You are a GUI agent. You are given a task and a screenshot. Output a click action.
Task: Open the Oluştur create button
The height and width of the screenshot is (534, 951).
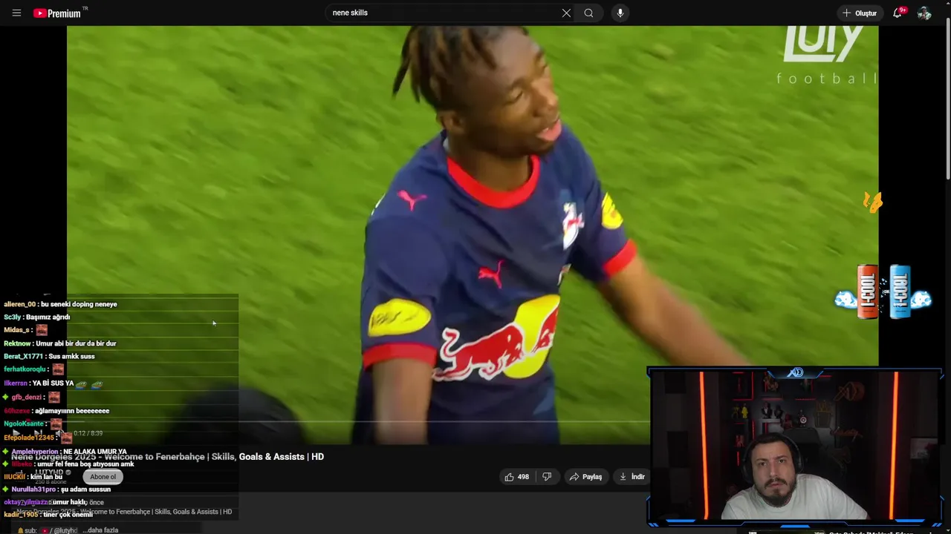point(860,13)
